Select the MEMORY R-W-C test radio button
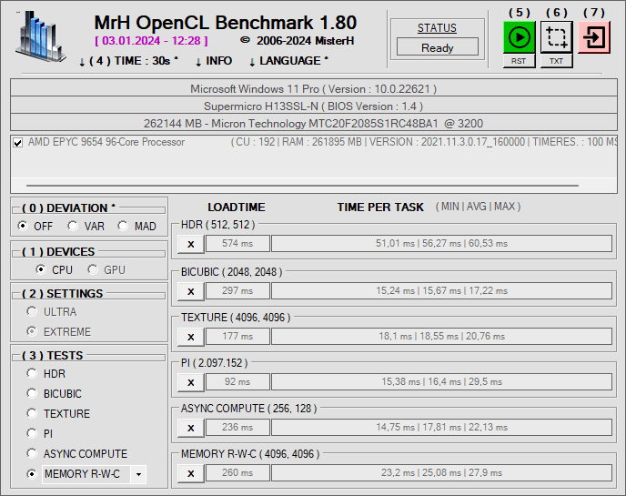This screenshot has width=626, height=496. coord(32,474)
